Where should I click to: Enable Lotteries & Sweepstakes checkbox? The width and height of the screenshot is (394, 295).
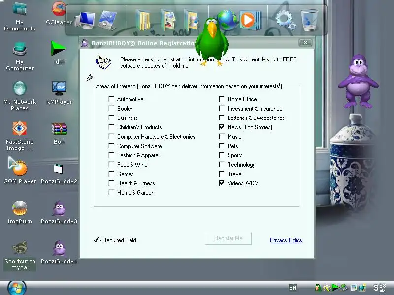pyautogui.click(x=221, y=118)
